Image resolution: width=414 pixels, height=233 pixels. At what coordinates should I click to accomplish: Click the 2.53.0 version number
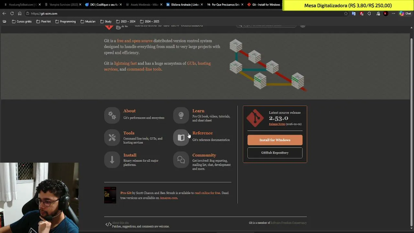[278, 118]
